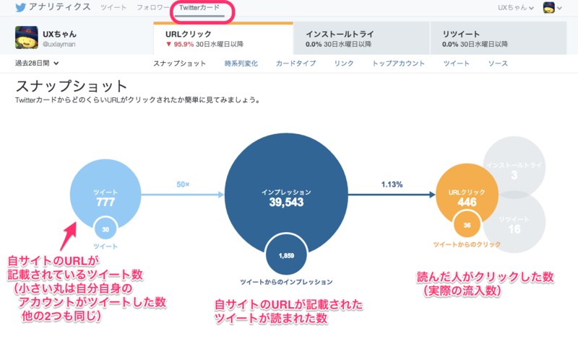Click the red 95.9% decrease indicator
This screenshot has width=578, height=359.
pos(180,44)
